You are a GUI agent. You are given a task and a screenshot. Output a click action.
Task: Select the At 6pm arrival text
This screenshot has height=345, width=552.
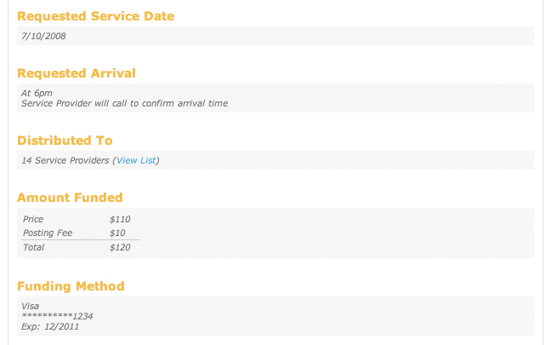click(37, 93)
